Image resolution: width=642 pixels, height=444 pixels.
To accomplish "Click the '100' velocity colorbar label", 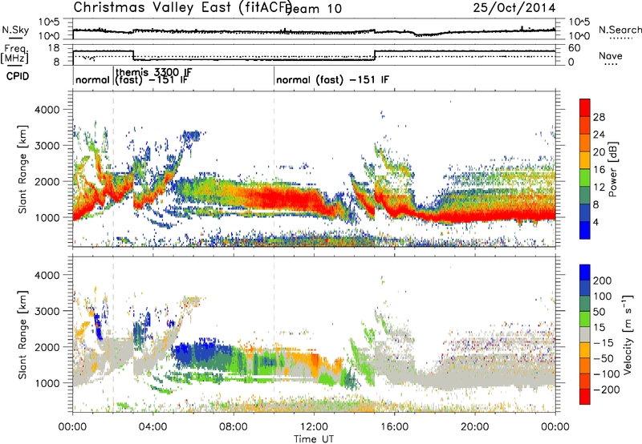I will coord(603,297).
